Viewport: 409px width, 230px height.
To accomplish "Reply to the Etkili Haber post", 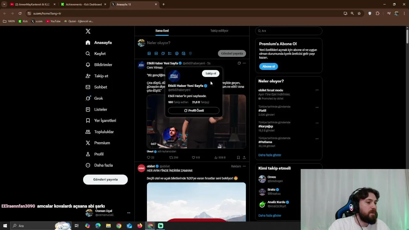I will coord(150,157).
